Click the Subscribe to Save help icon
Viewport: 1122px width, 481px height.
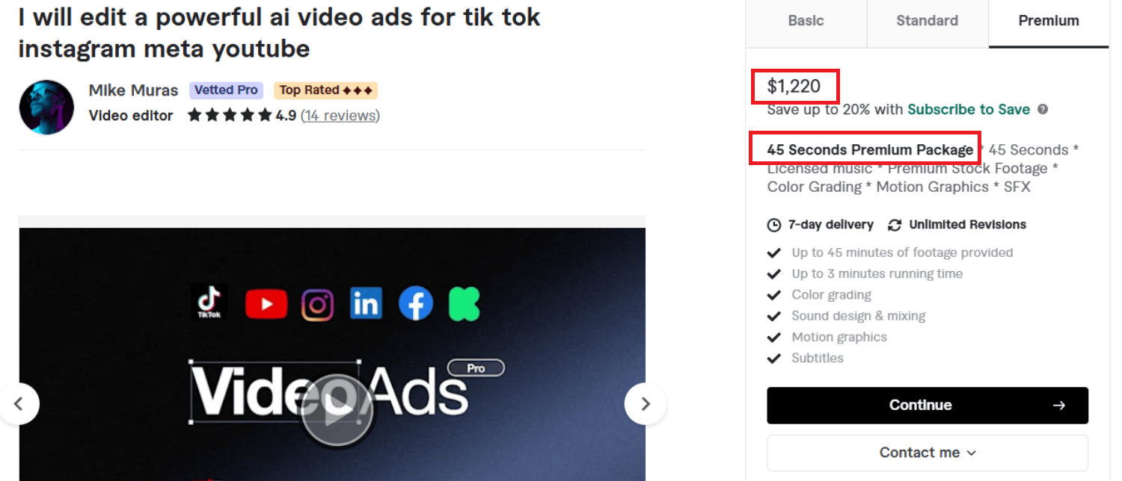coord(1043,110)
